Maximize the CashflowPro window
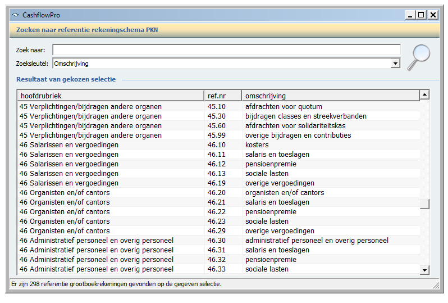448x303 pixels. point(421,15)
